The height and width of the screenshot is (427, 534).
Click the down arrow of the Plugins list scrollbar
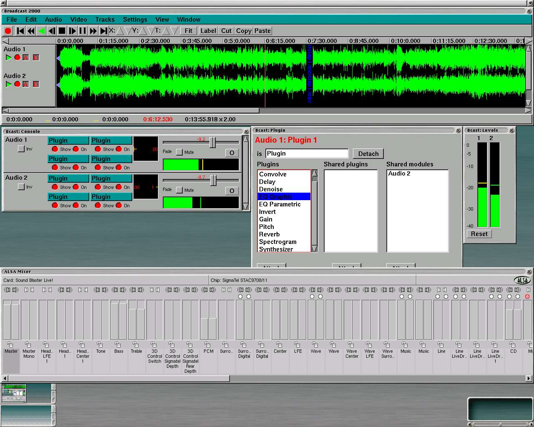[315, 249]
